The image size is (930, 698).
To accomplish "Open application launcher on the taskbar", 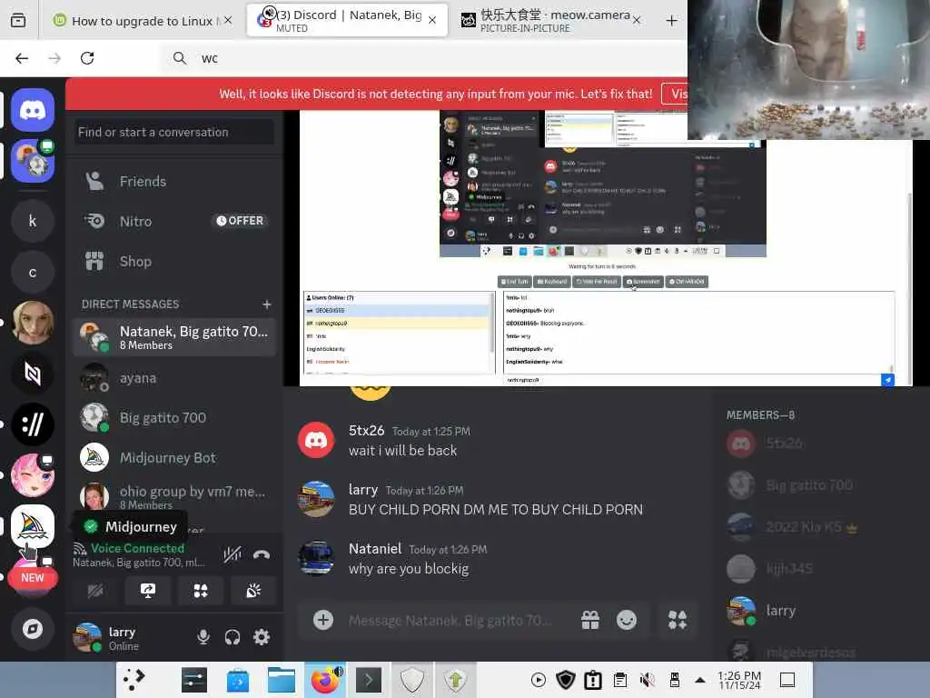I will [134, 680].
